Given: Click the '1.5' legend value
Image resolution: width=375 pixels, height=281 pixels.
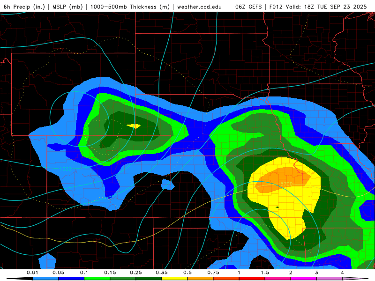Looking at the screenshot, I should coord(265,273).
